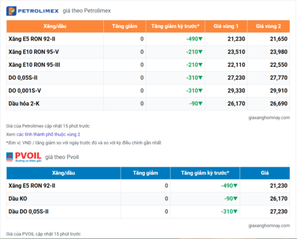Click the 29,330 price value
The height and width of the screenshot is (239, 297).
coord(236,91)
